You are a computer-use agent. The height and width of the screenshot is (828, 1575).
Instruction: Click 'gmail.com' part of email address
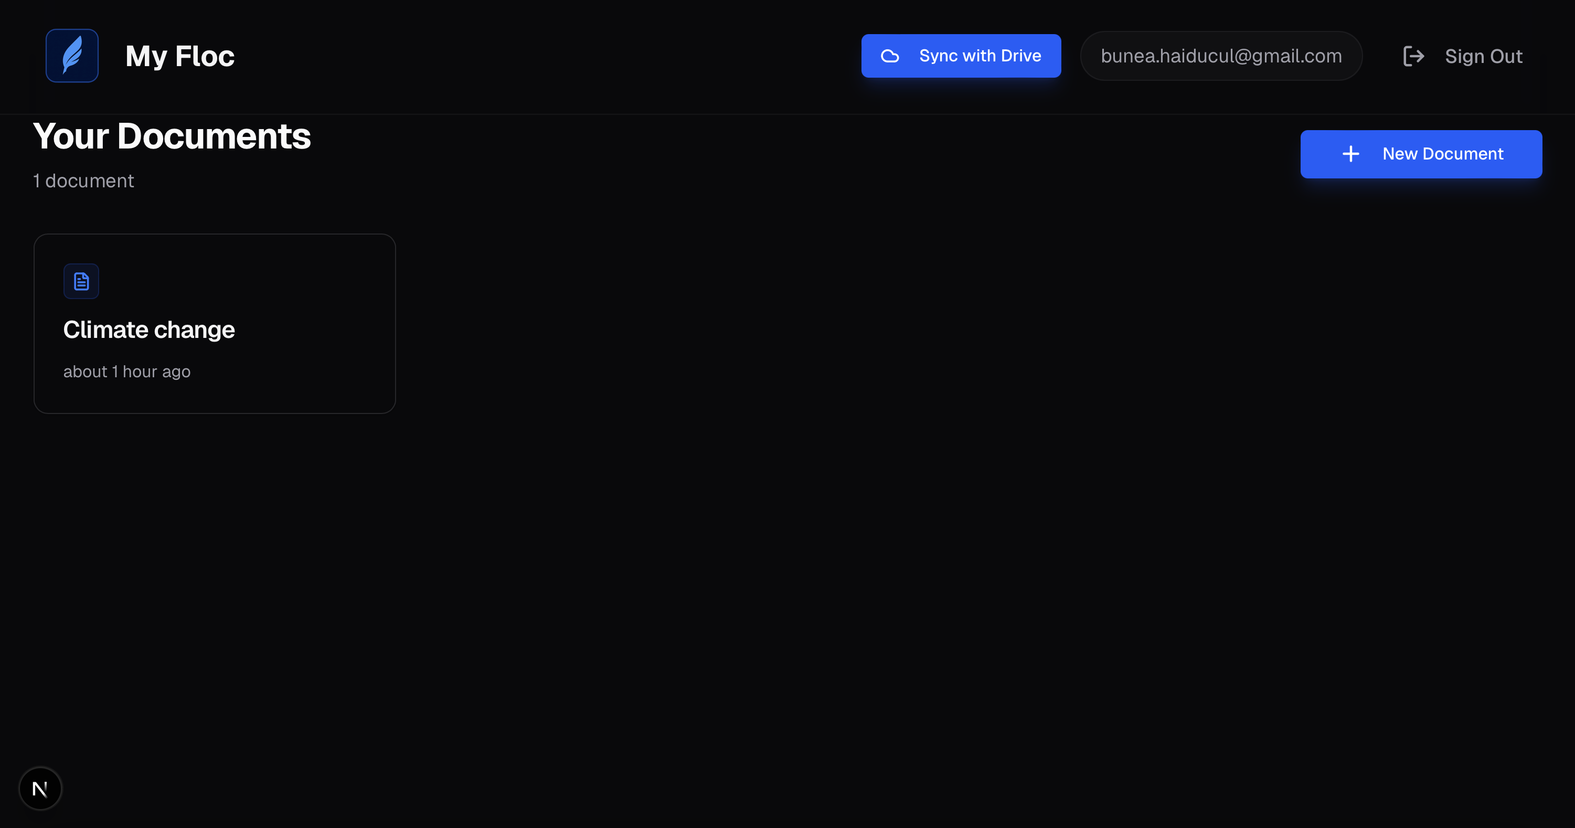pos(1296,56)
